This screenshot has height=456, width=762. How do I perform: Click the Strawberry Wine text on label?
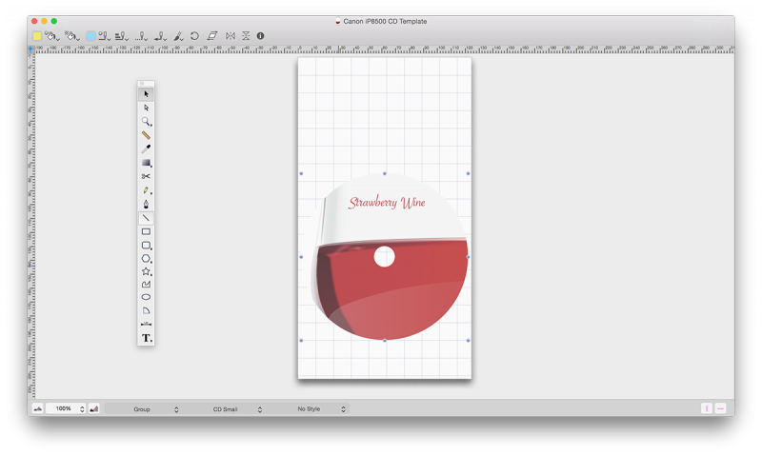386,203
